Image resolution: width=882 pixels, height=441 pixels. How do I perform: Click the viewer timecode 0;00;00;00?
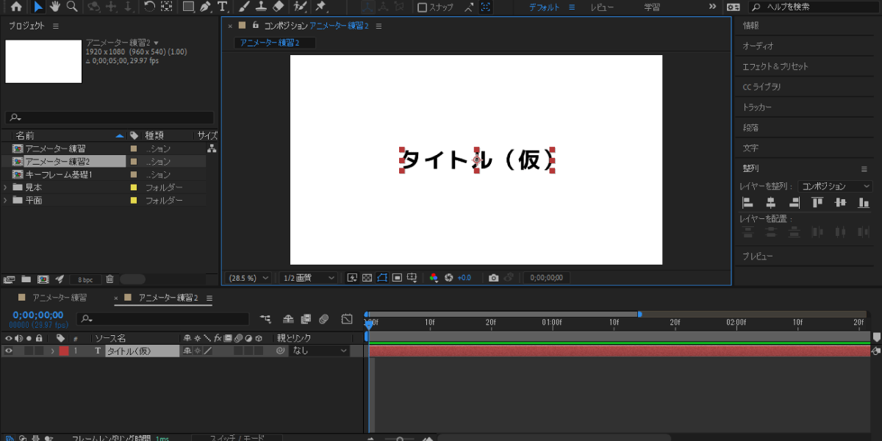tap(546, 278)
